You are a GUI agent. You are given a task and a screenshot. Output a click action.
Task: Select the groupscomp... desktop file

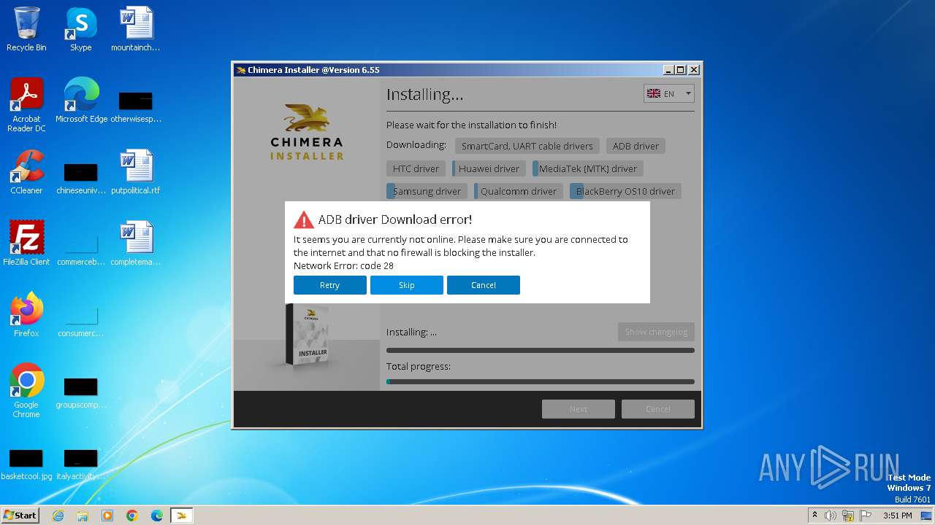81,392
